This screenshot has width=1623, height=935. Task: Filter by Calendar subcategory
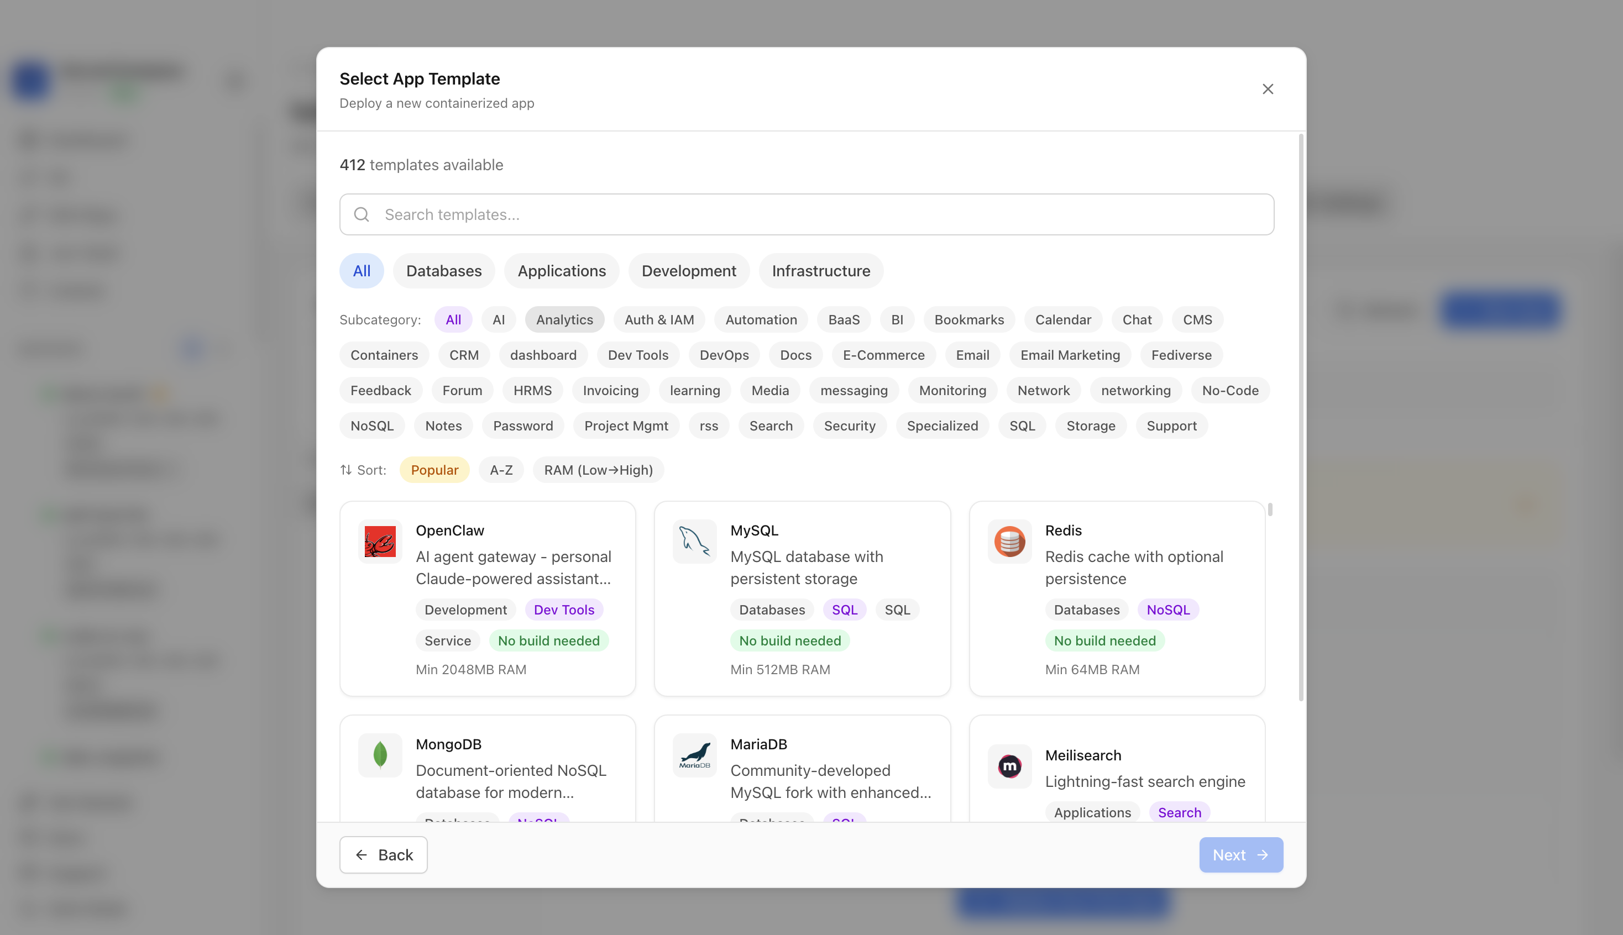click(x=1063, y=320)
